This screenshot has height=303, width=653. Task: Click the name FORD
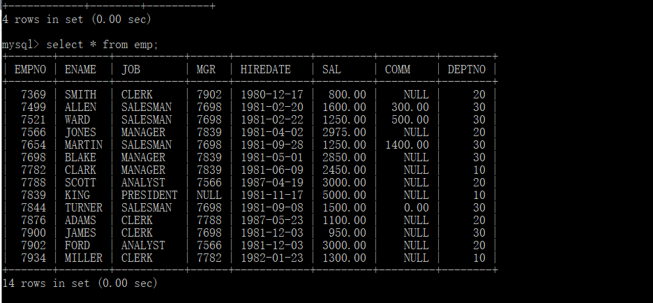(x=77, y=245)
